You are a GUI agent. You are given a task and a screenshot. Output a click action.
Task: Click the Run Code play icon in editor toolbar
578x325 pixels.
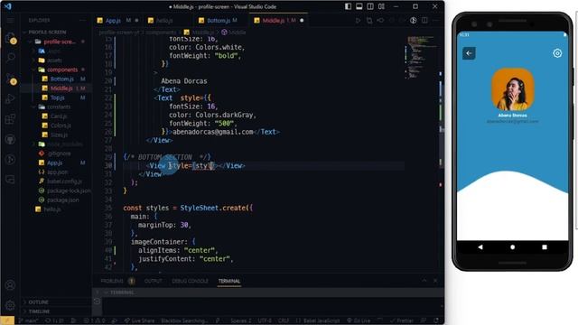click(358, 20)
